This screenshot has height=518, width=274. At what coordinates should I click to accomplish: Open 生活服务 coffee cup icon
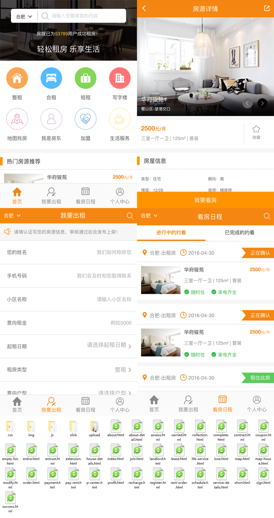click(x=120, y=119)
